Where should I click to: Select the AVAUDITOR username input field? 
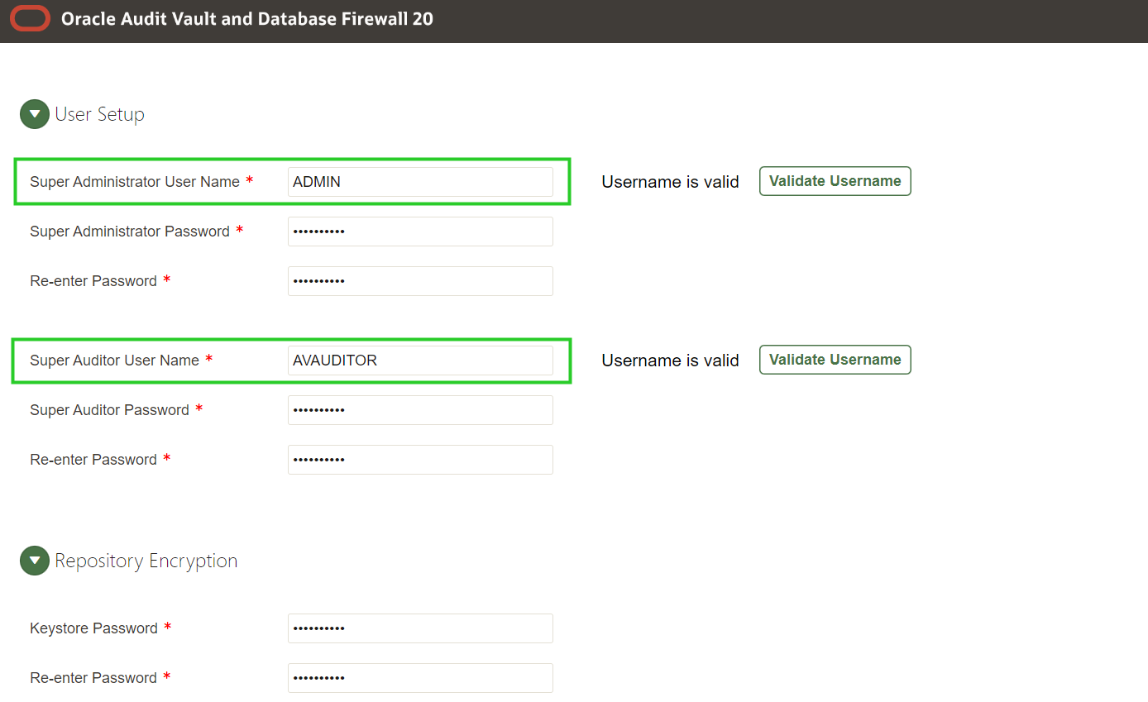(420, 360)
